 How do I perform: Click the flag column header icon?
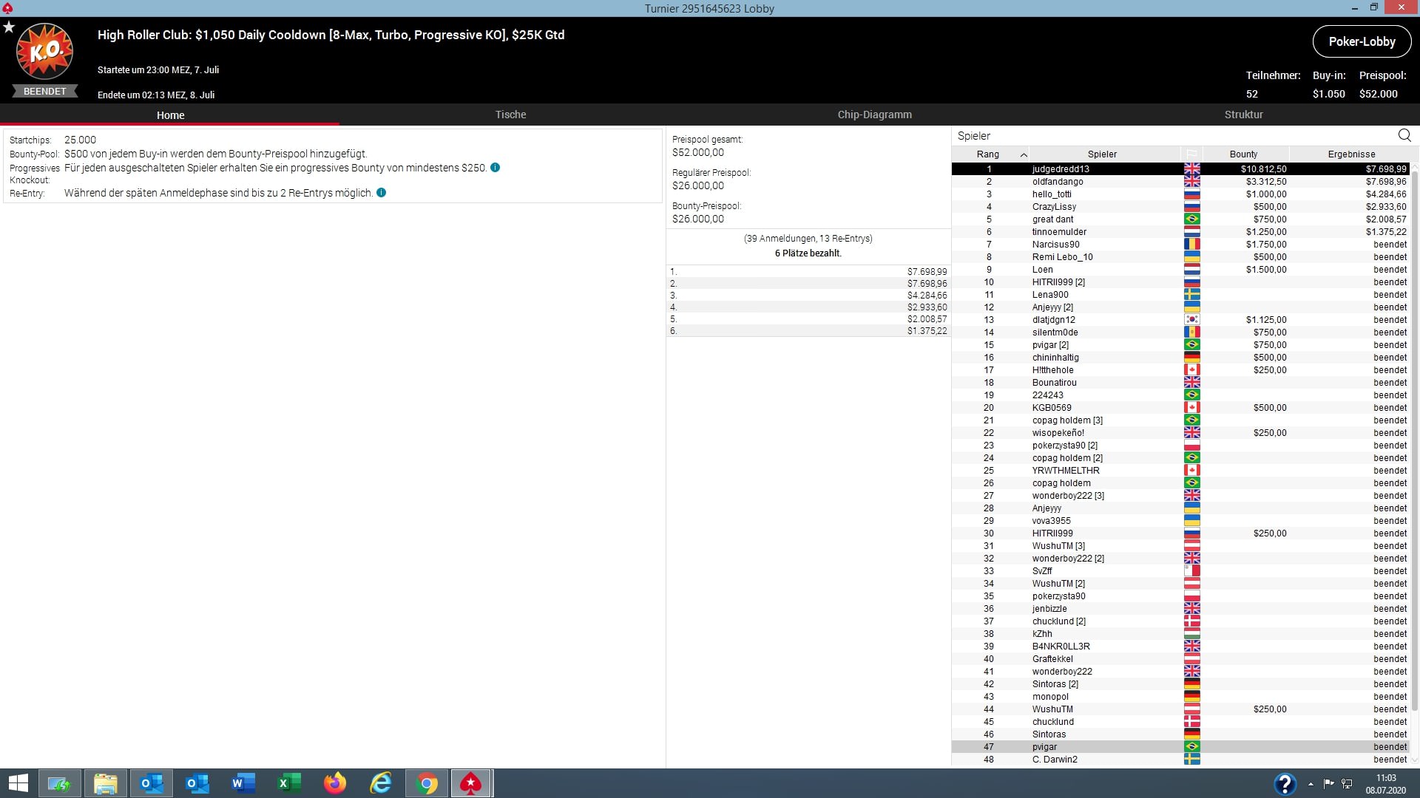[x=1191, y=154]
